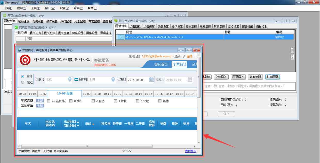This screenshot has height=163, width=320.
Task: Click 全部 for 出发车站 filter
Action: 40,106
